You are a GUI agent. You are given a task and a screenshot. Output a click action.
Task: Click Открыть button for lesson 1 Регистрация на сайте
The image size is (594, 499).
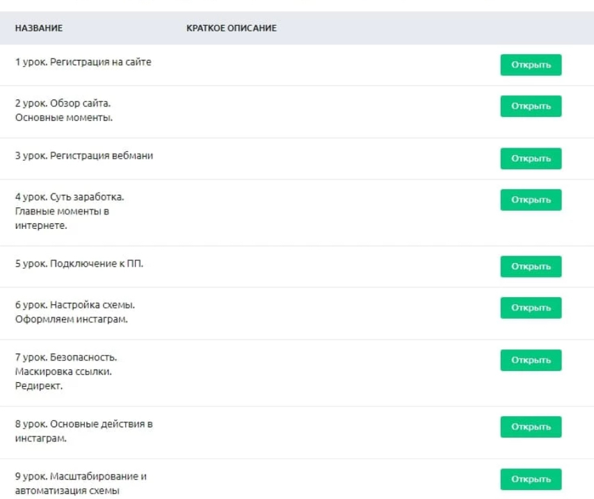pos(530,65)
